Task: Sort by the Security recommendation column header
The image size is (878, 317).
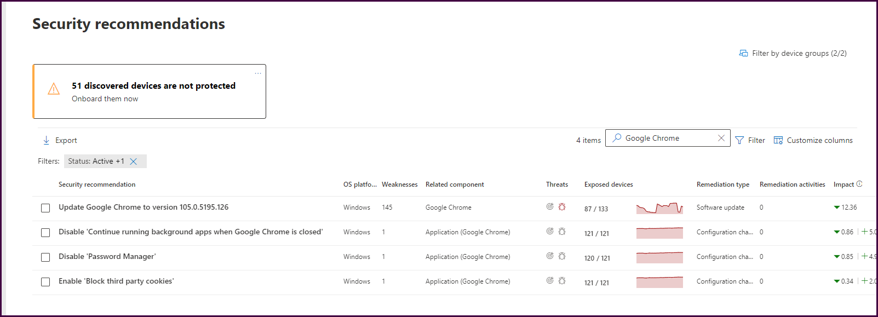Action: (x=97, y=185)
